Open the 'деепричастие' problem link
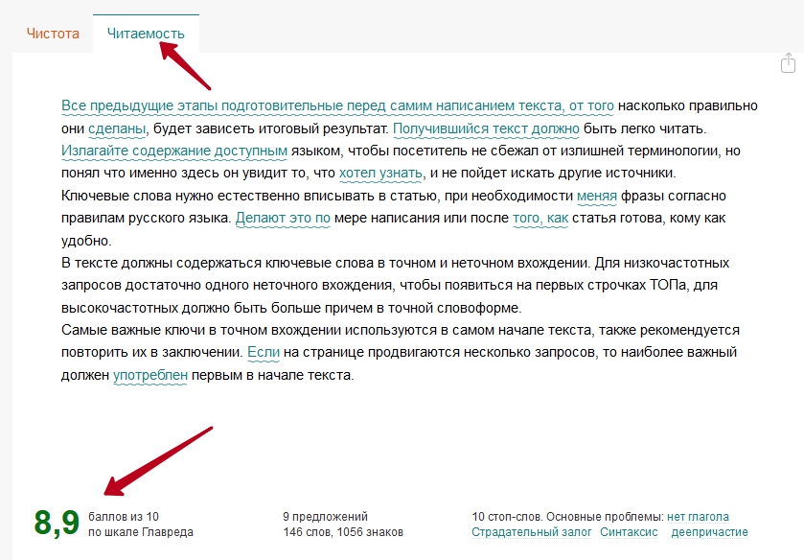This screenshot has width=804, height=560. pos(710,532)
